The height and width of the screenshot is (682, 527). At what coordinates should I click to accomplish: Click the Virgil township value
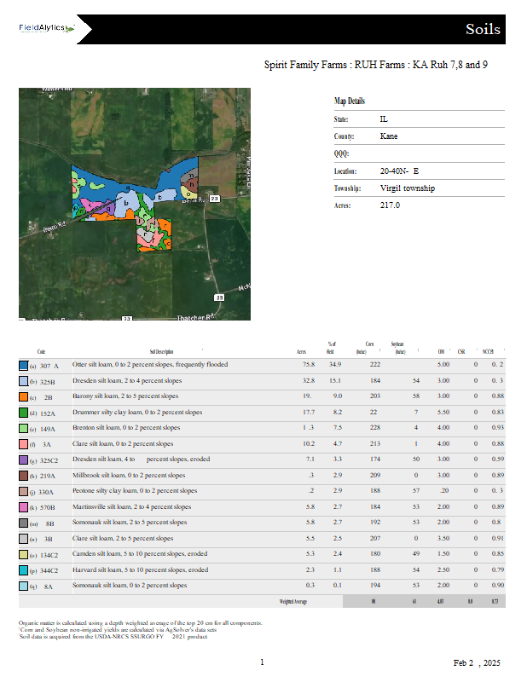point(407,188)
